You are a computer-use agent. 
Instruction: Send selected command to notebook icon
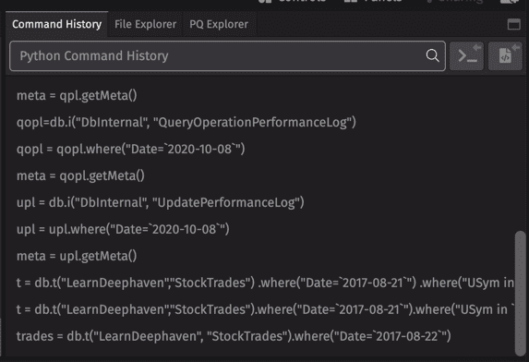[505, 56]
